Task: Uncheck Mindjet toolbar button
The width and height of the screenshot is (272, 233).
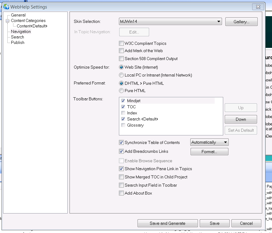Action: tap(123, 101)
